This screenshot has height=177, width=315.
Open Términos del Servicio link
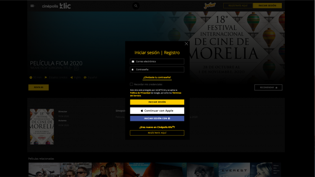click(x=177, y=93)
